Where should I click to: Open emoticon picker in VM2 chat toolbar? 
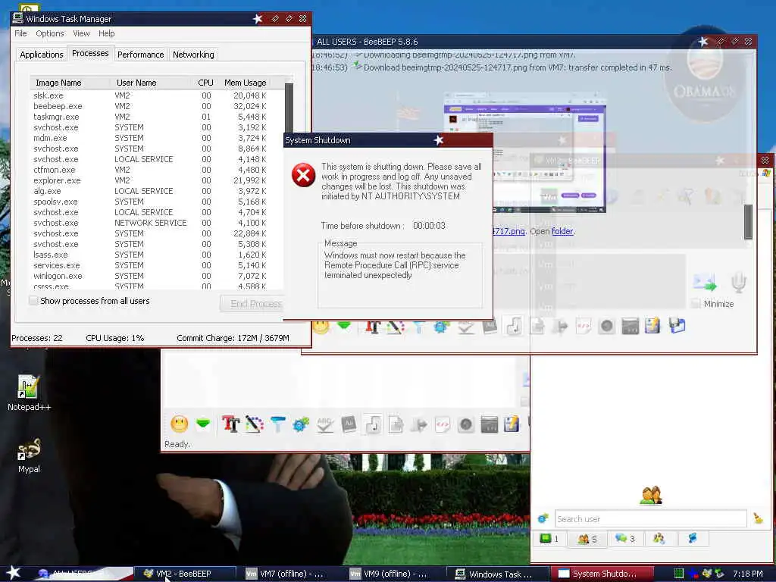click(x=179, y=424)
